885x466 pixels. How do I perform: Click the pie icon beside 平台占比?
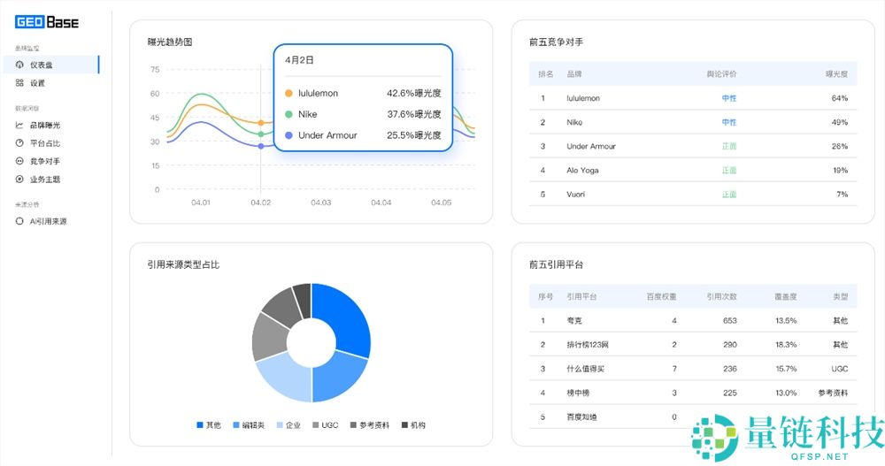pyautogui.click(x=19, y=143)
